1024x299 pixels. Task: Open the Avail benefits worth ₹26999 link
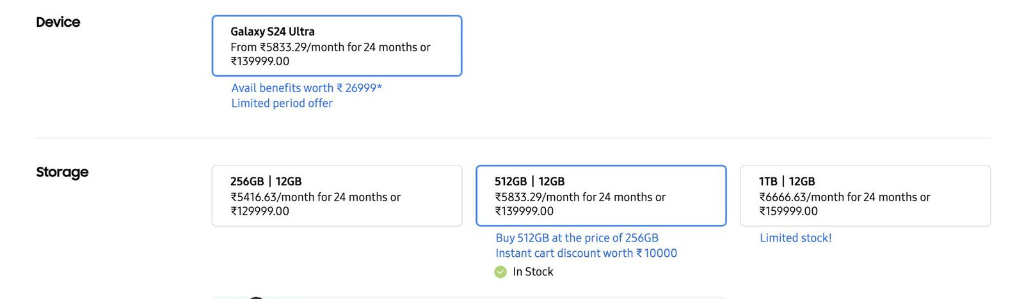pos(307,88)
